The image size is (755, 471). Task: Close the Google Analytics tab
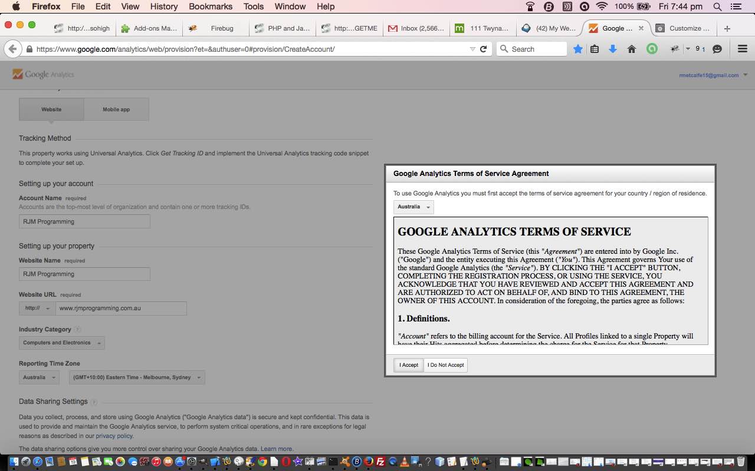tap(641, 28)
